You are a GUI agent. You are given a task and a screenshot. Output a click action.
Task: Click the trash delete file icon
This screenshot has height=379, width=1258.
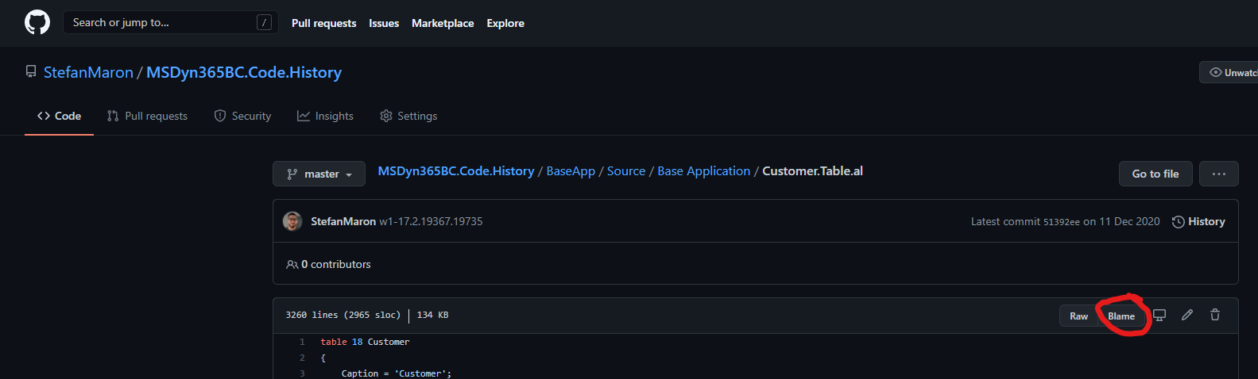point(1215,315)
